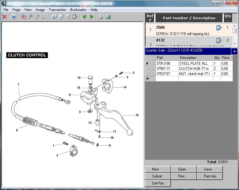
Task: Open the Transaction menu
Action: coord(57,10)
